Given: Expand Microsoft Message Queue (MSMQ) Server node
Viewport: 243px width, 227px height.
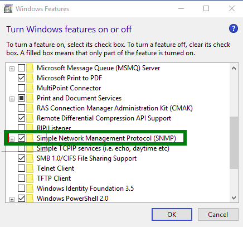Looking at the screenshot, I should coord(12,69).
